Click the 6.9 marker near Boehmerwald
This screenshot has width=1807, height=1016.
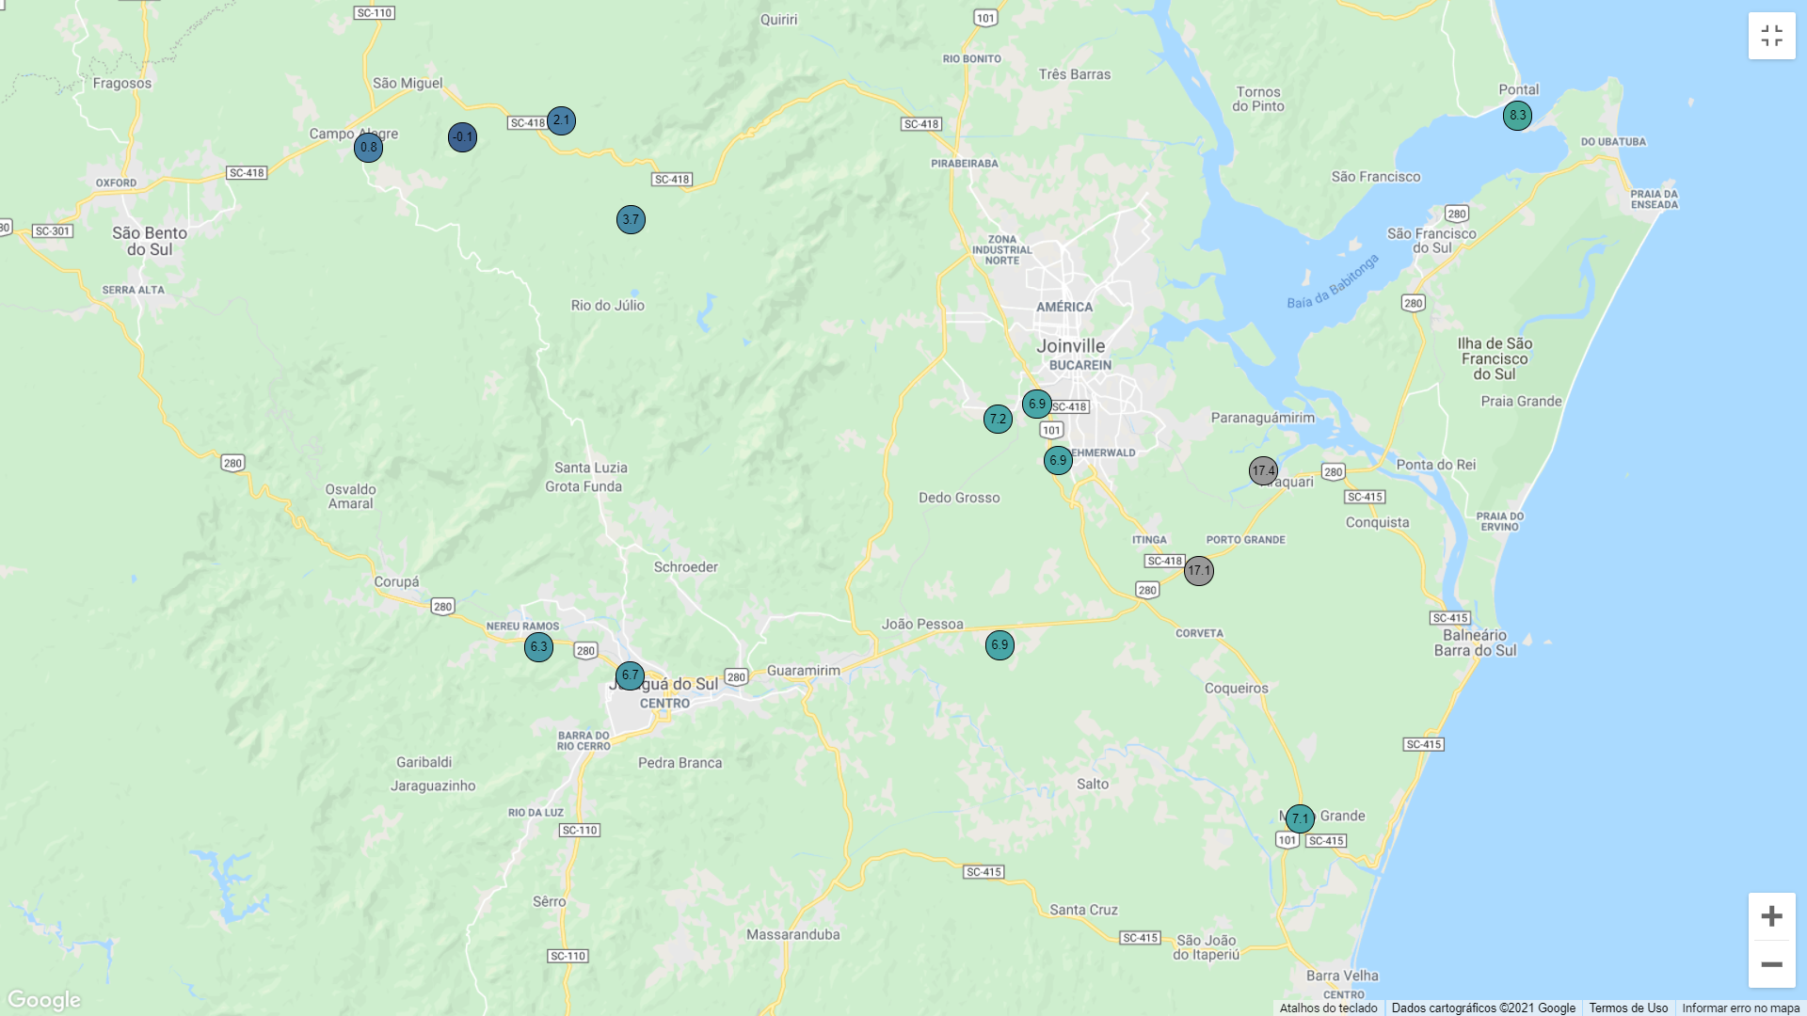[x=1058, y=461]
